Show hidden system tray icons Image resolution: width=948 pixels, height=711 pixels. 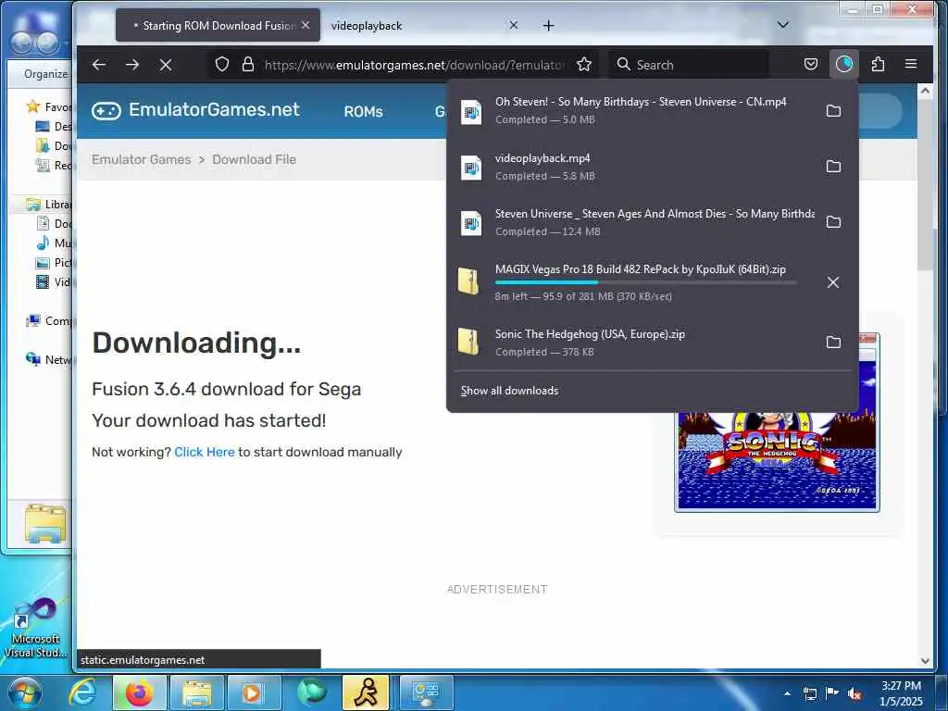coord(787,693)
